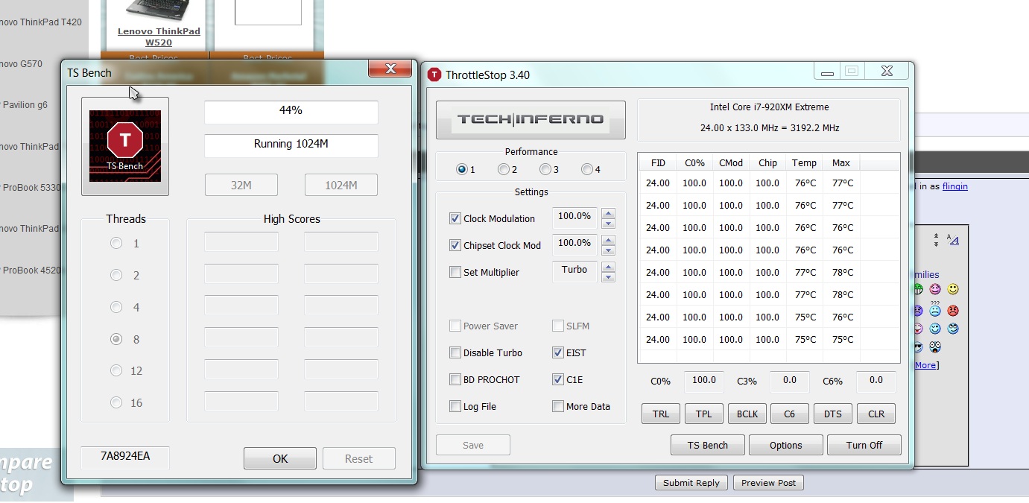
Task: Choose 8 threads in TS Bench
Action: point(116,339)
